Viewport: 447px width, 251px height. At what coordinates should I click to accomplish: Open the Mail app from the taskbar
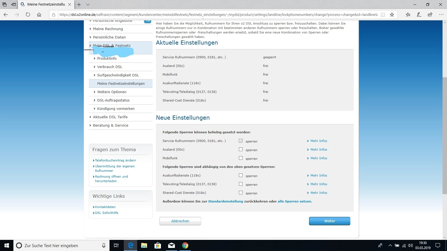[172, 245]
